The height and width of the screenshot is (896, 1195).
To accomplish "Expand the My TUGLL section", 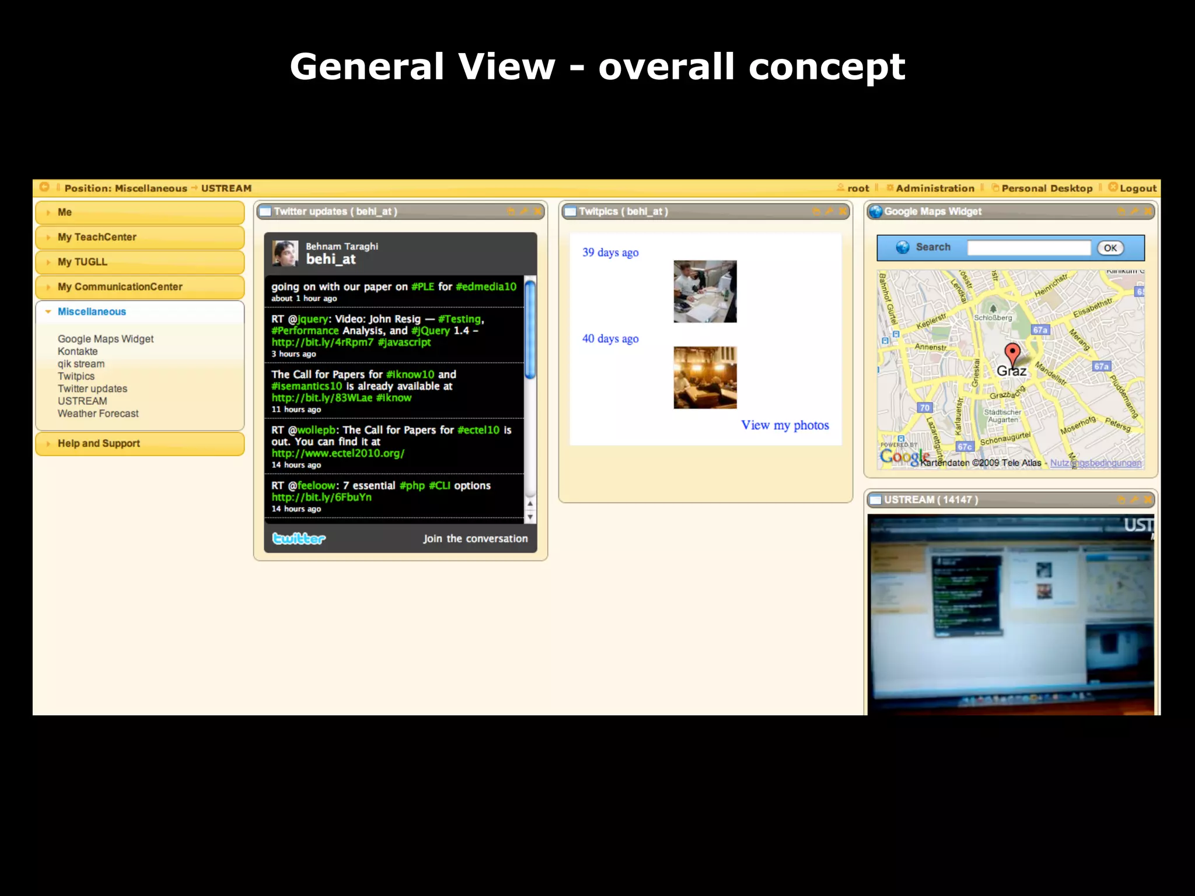I will (139, 262).
